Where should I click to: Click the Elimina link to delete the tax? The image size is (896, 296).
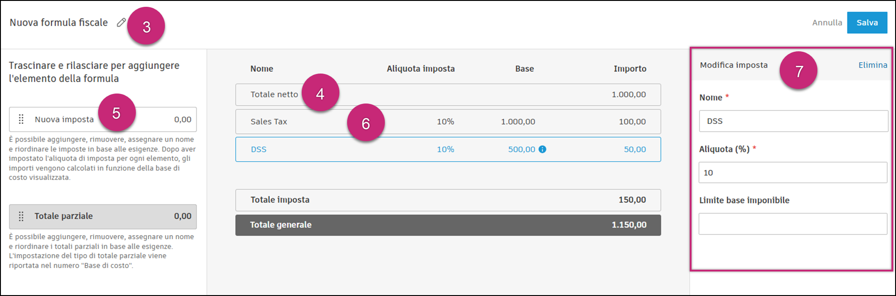872,65
